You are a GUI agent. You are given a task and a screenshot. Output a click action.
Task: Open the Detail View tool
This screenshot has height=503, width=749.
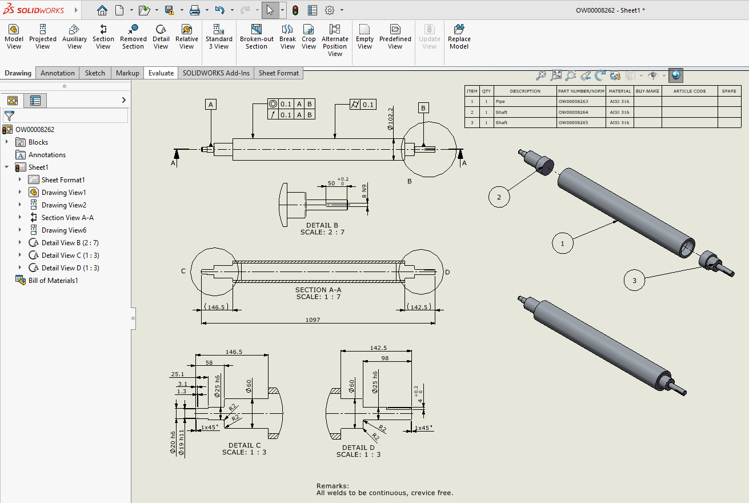[161, 36]
